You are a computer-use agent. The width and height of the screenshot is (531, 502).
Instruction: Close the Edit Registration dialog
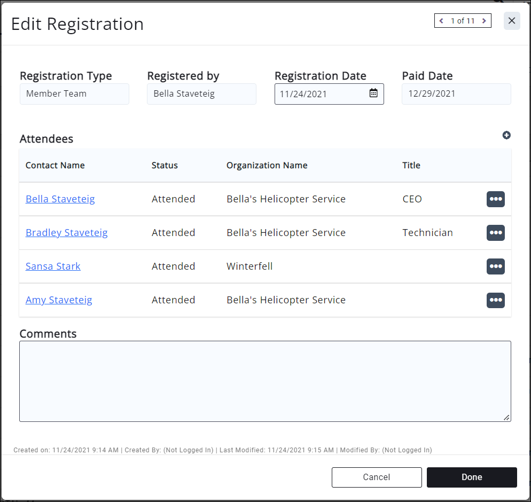click(512, 21)
